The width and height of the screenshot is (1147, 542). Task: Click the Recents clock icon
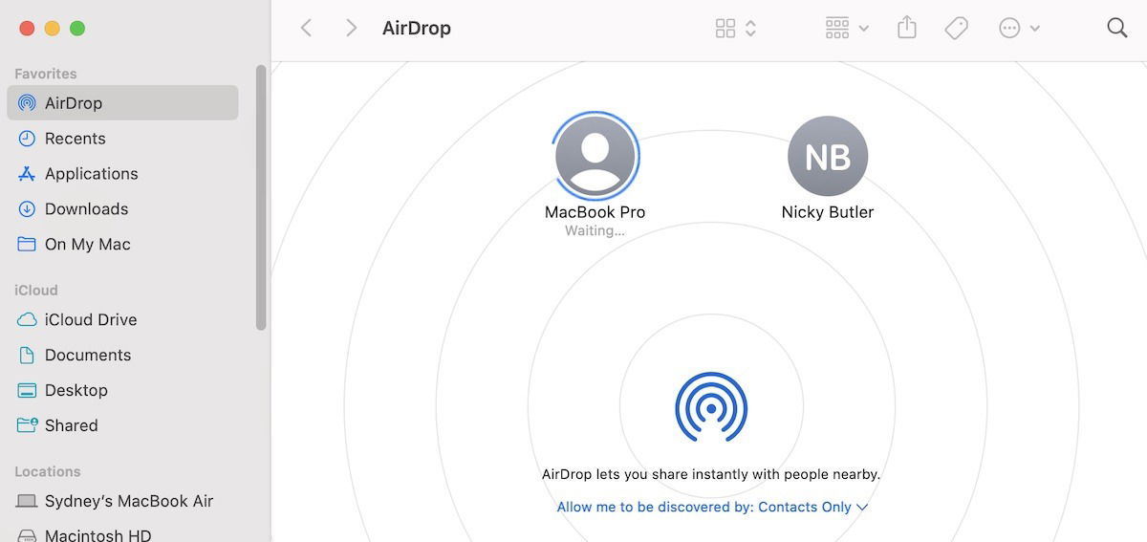pyautogui.click(x=27, y=139)
